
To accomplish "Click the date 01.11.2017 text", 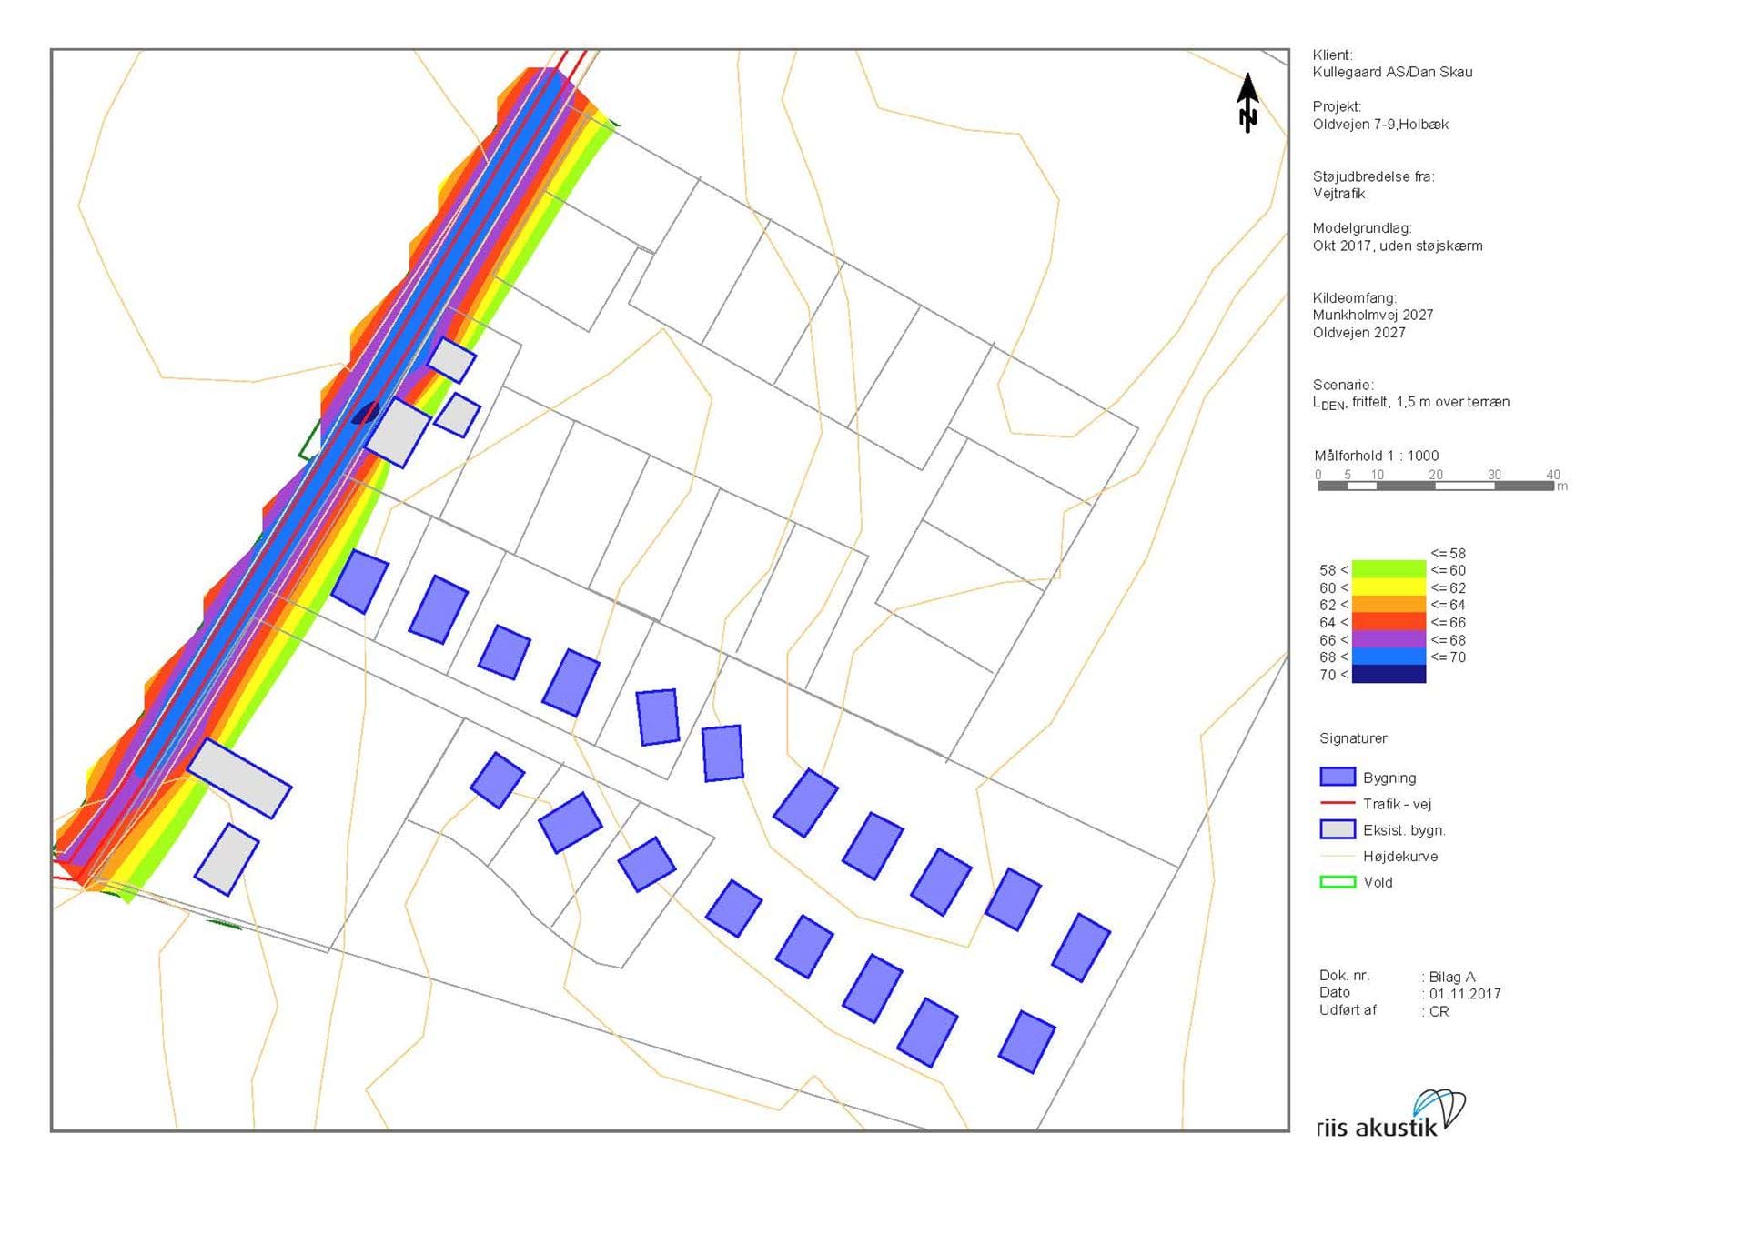I will pyautogui.click(x=1464, y=994).
